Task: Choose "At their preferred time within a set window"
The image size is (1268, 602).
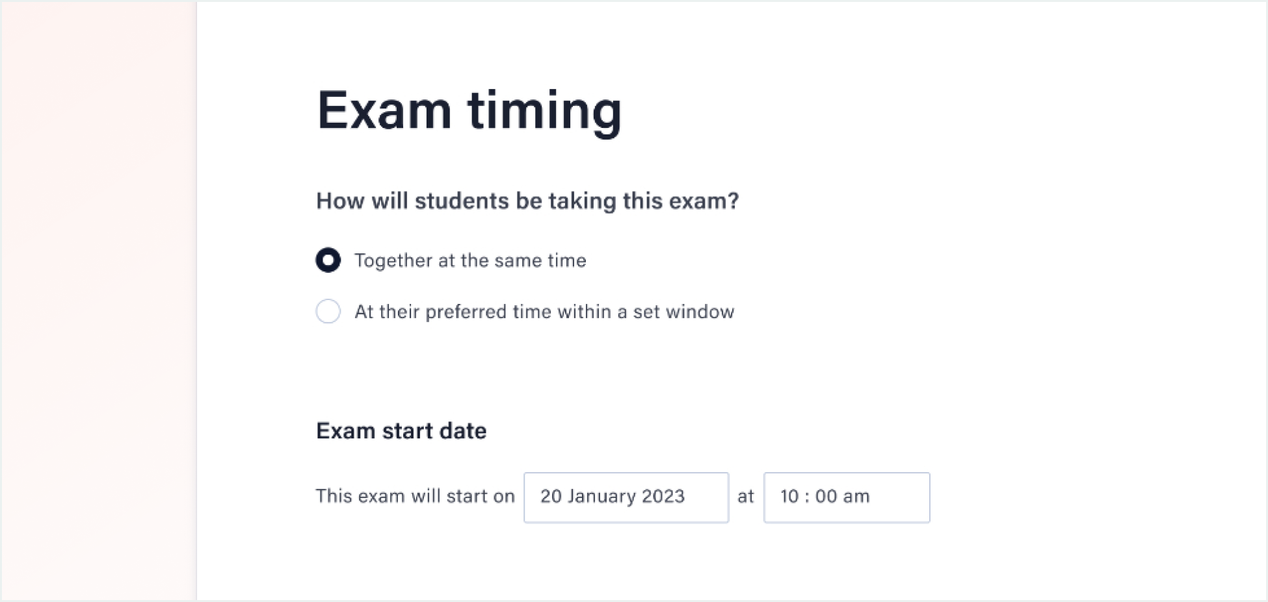Action: point(328,311)
